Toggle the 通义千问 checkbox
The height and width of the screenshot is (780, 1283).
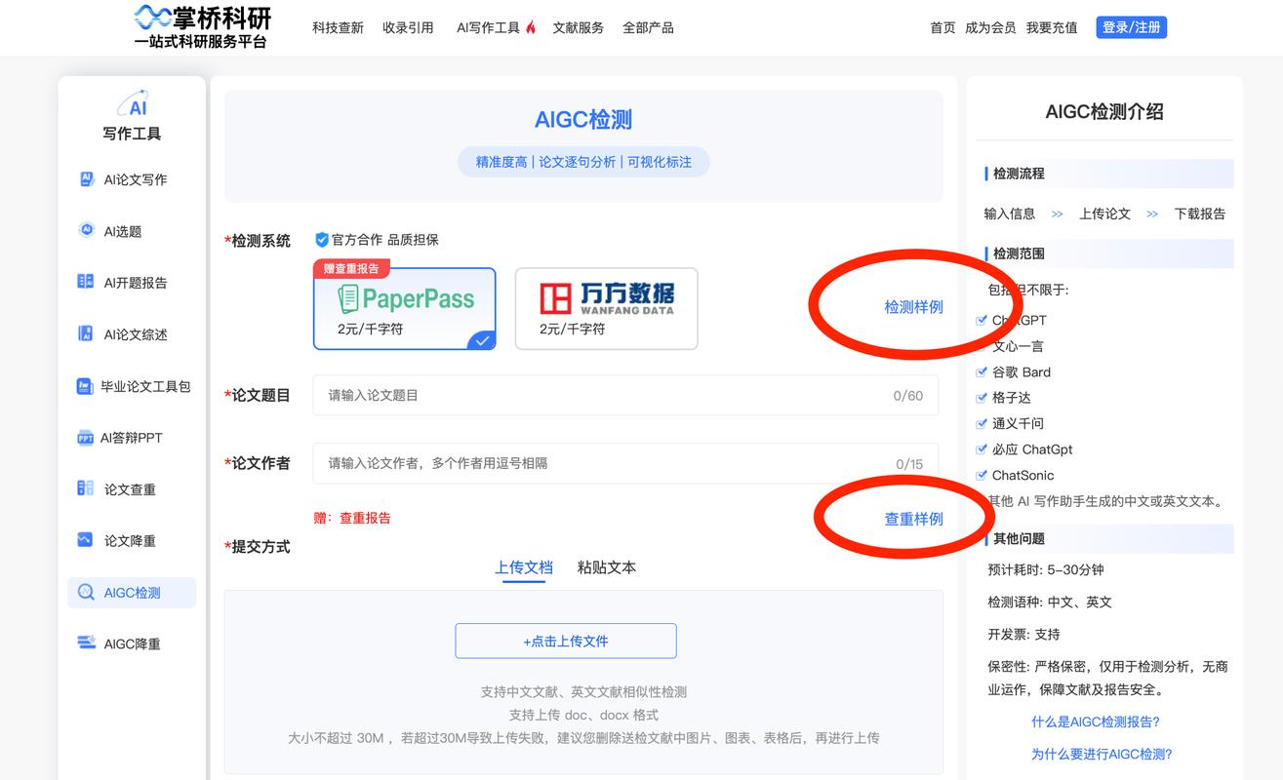click(x=982, y=423)
